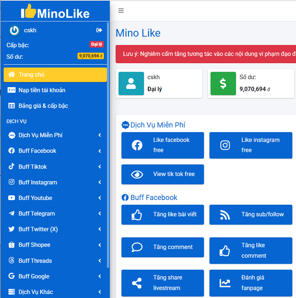Expand Buff Instagram sidebar chevron

point(100,182)
